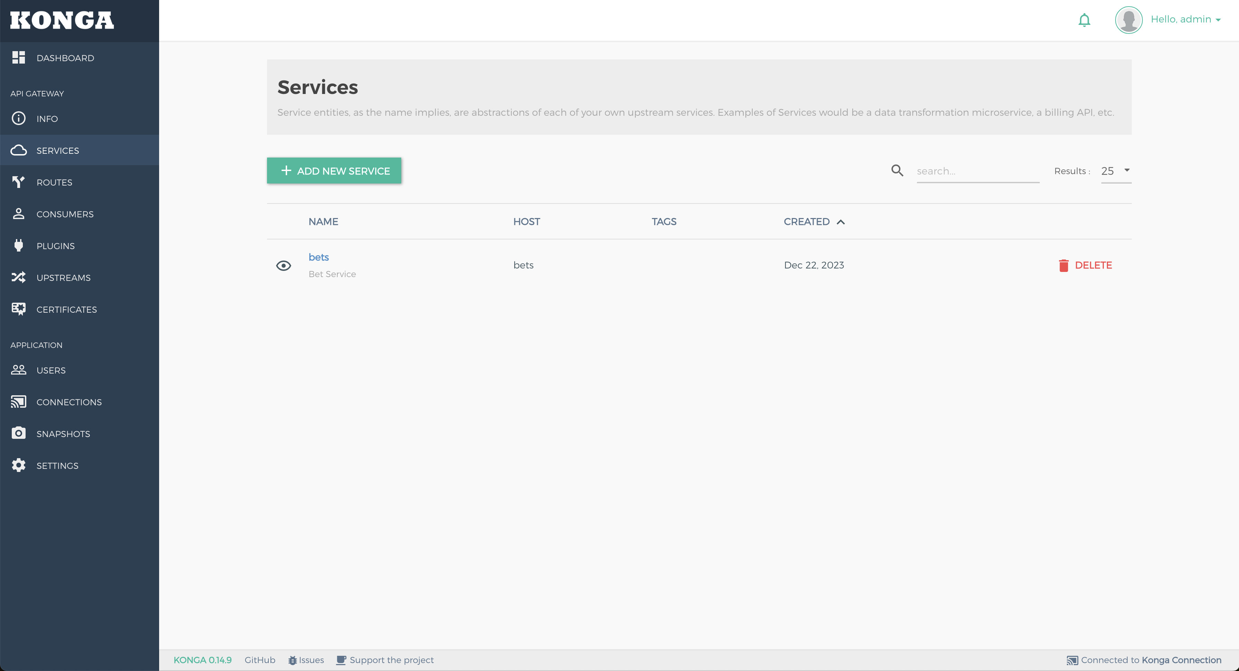Click the Upstreams shuffle icon
Screen dimensions: 1239x671
click(x=18, y=277)
